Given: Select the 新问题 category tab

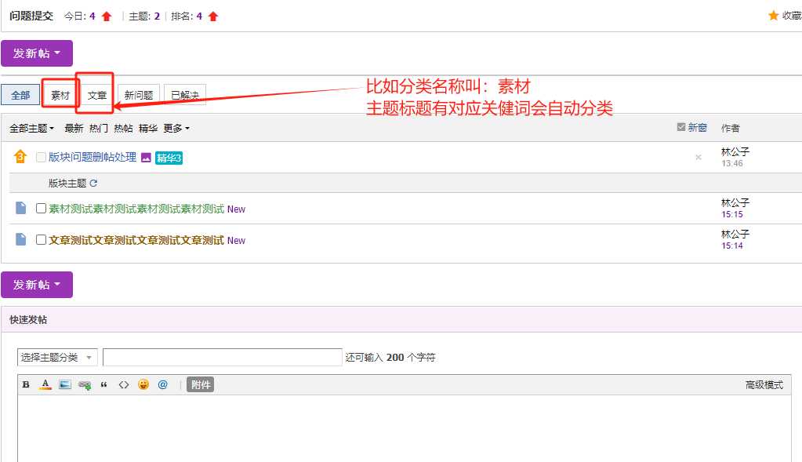Looking at the screenshot, I should 139,95.
